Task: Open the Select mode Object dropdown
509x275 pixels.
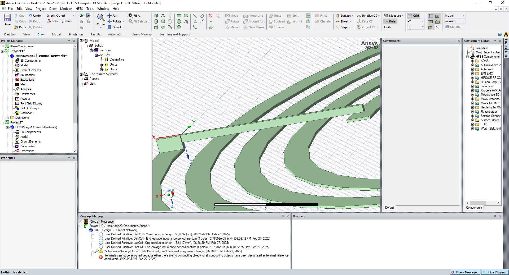Action: click(x=65, y=16)
